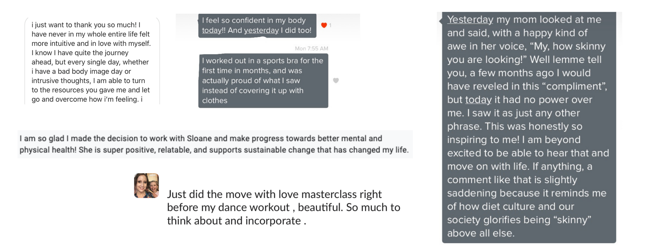This screenshot has width=656, height=250.
Task: Open the profile photo of woman and child
Action: click(146, 185)
